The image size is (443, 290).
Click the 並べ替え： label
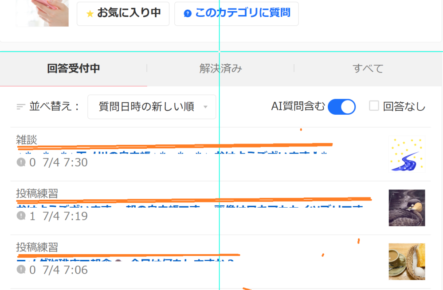click(x=54, y=106)
